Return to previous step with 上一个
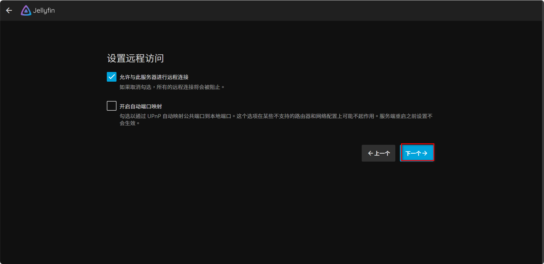The height and width of the screenshot is (264, 544). [378, 153]
